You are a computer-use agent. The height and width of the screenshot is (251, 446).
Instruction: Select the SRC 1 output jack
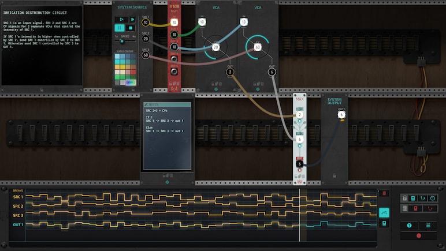pyautogui.click(x=146, y=23)
